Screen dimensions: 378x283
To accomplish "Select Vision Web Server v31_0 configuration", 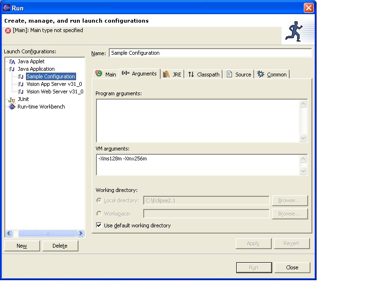I will click(55, 92).
